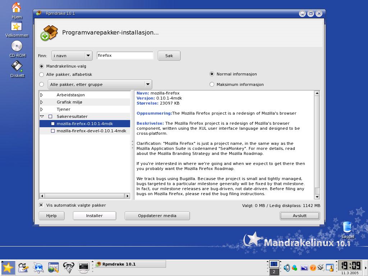Open the 'i navn' search type dropdown

click(72, 56)
